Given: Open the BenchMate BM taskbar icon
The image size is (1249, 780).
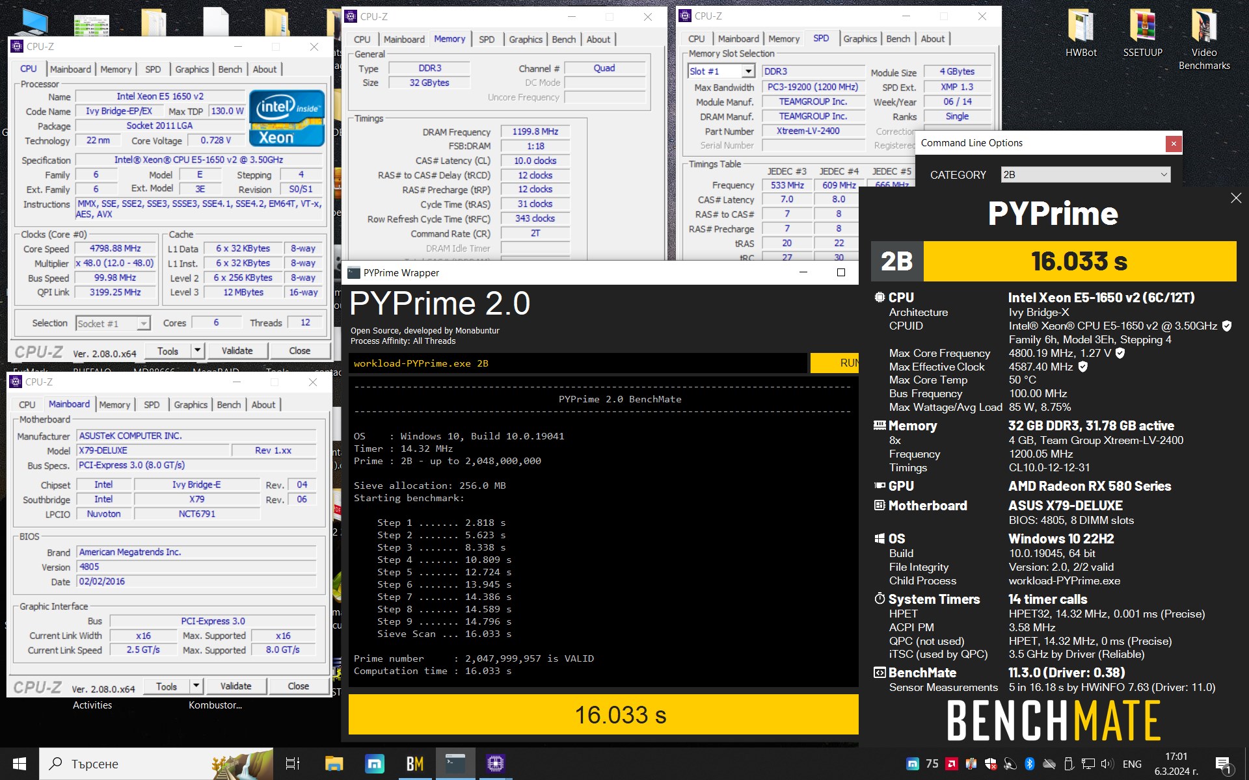Looking at the screenshot, I should click(x=415, y=764).
